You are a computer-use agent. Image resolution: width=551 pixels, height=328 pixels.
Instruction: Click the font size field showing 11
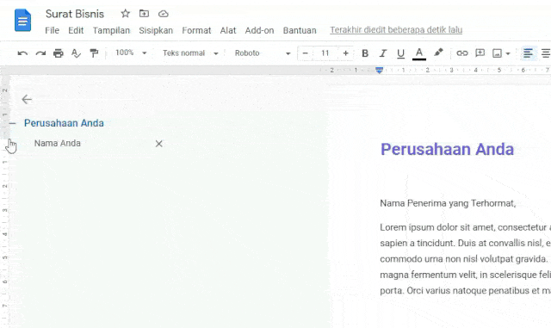(x=325, y=53)
